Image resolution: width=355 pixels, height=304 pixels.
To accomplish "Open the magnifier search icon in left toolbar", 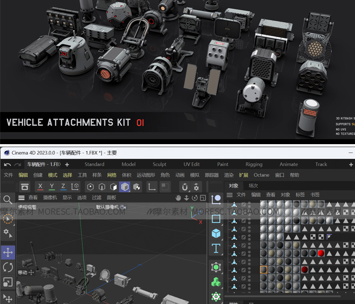I will [8, 200].
